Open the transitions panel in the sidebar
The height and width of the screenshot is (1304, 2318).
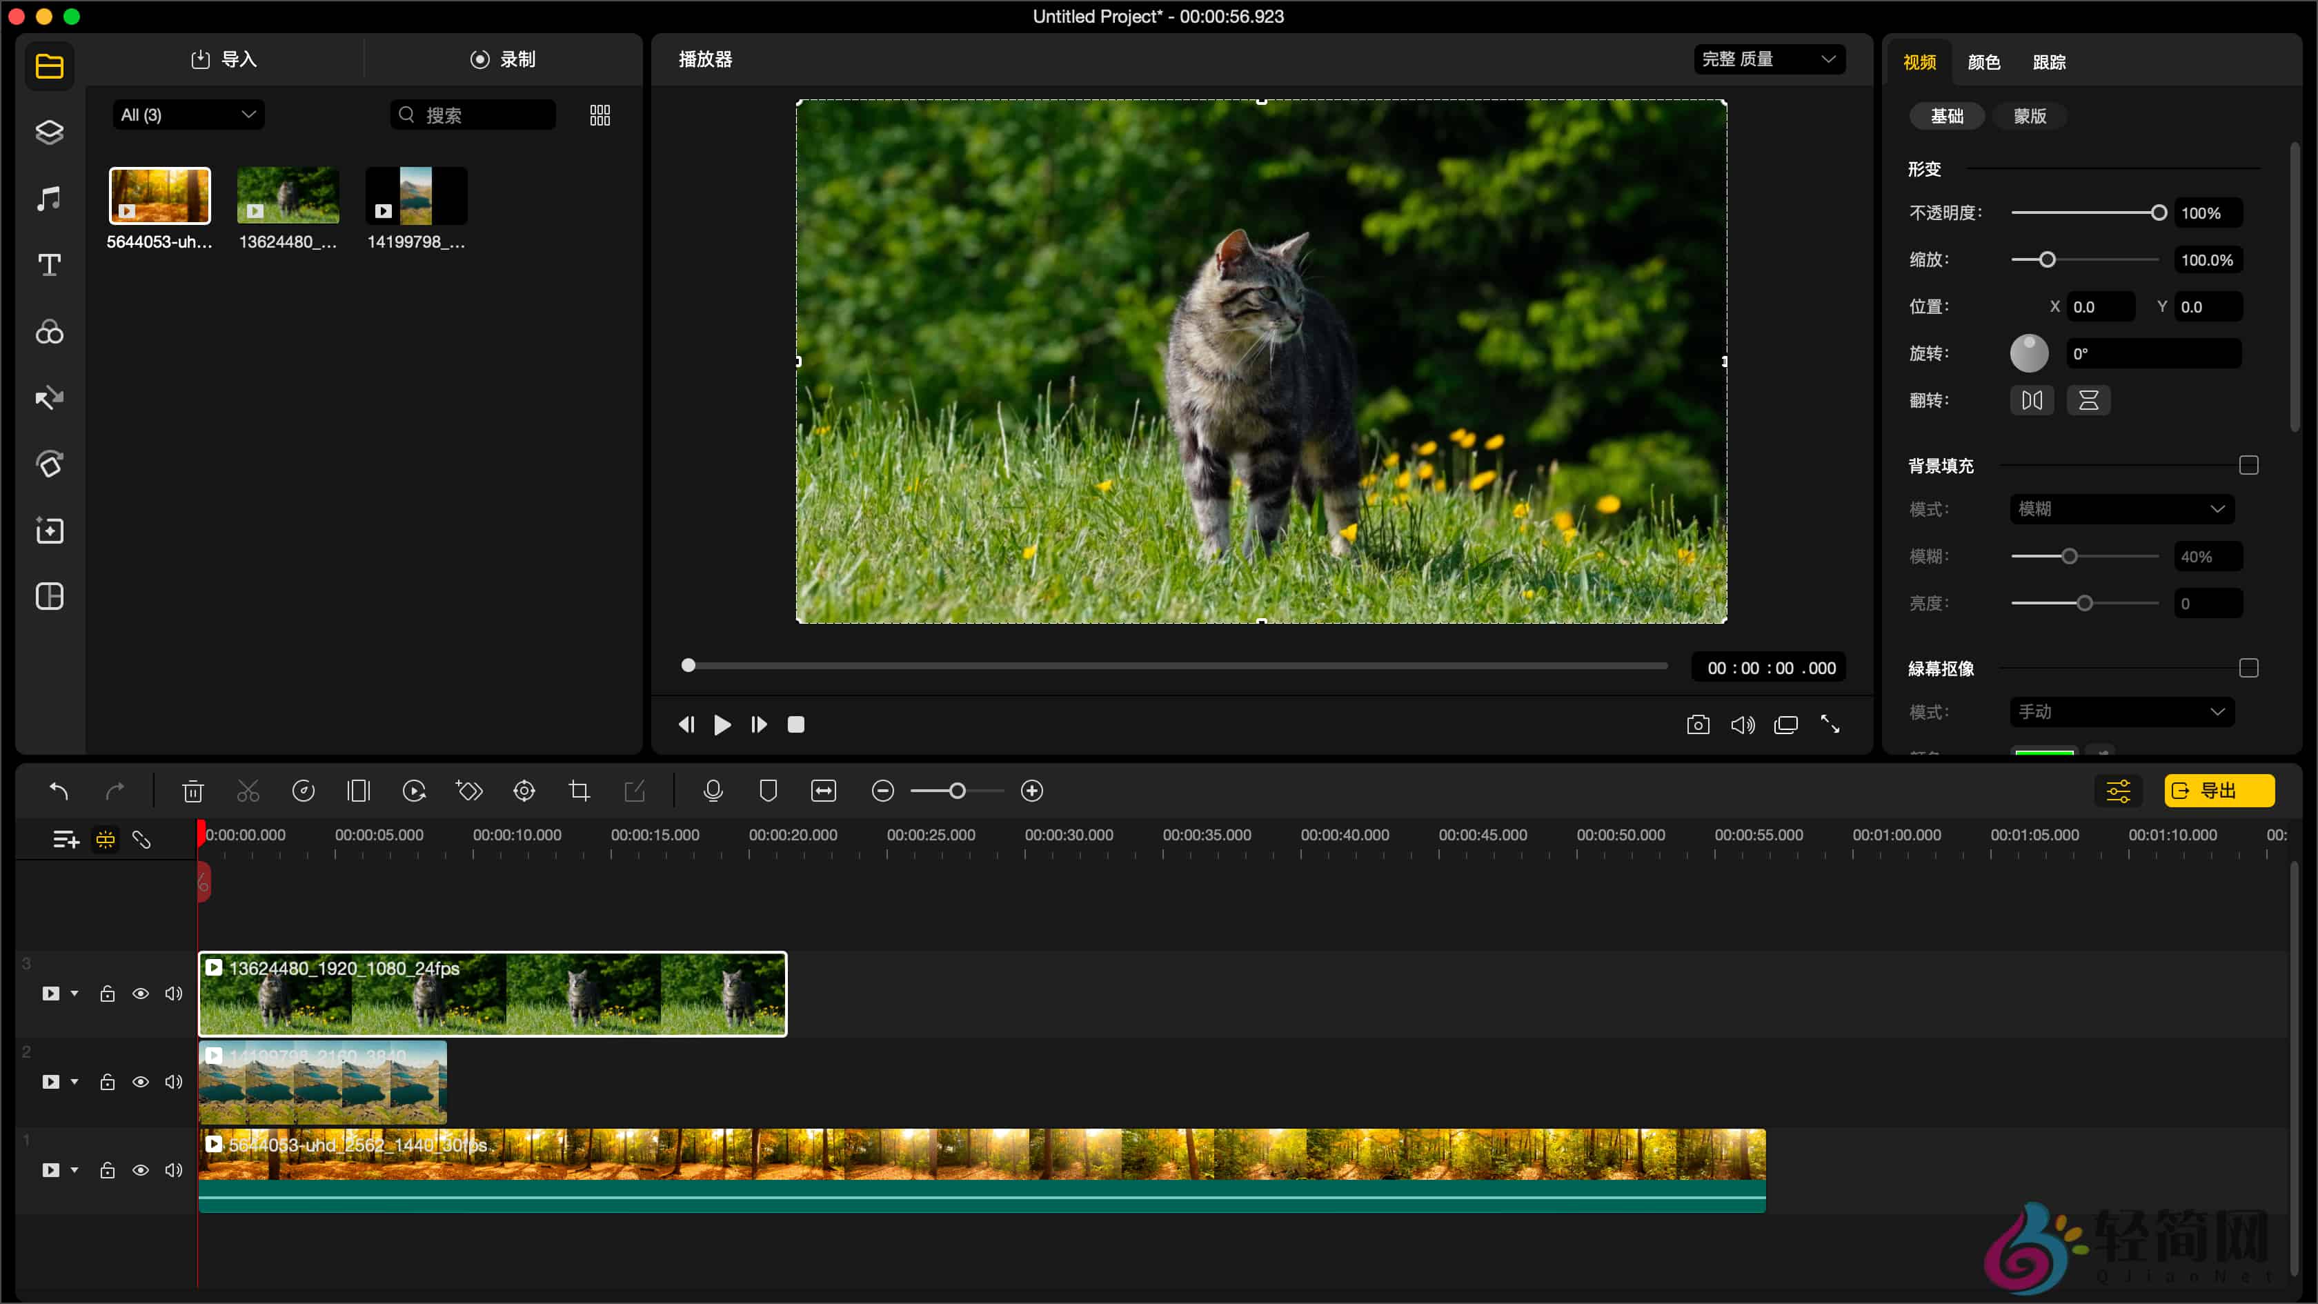point(48,398)
